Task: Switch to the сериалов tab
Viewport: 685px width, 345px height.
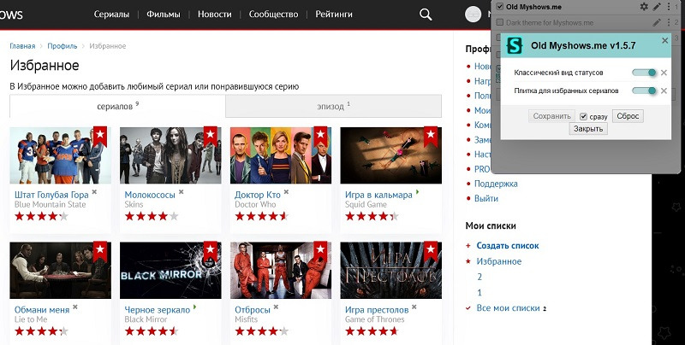Action: tap(117, 106)
